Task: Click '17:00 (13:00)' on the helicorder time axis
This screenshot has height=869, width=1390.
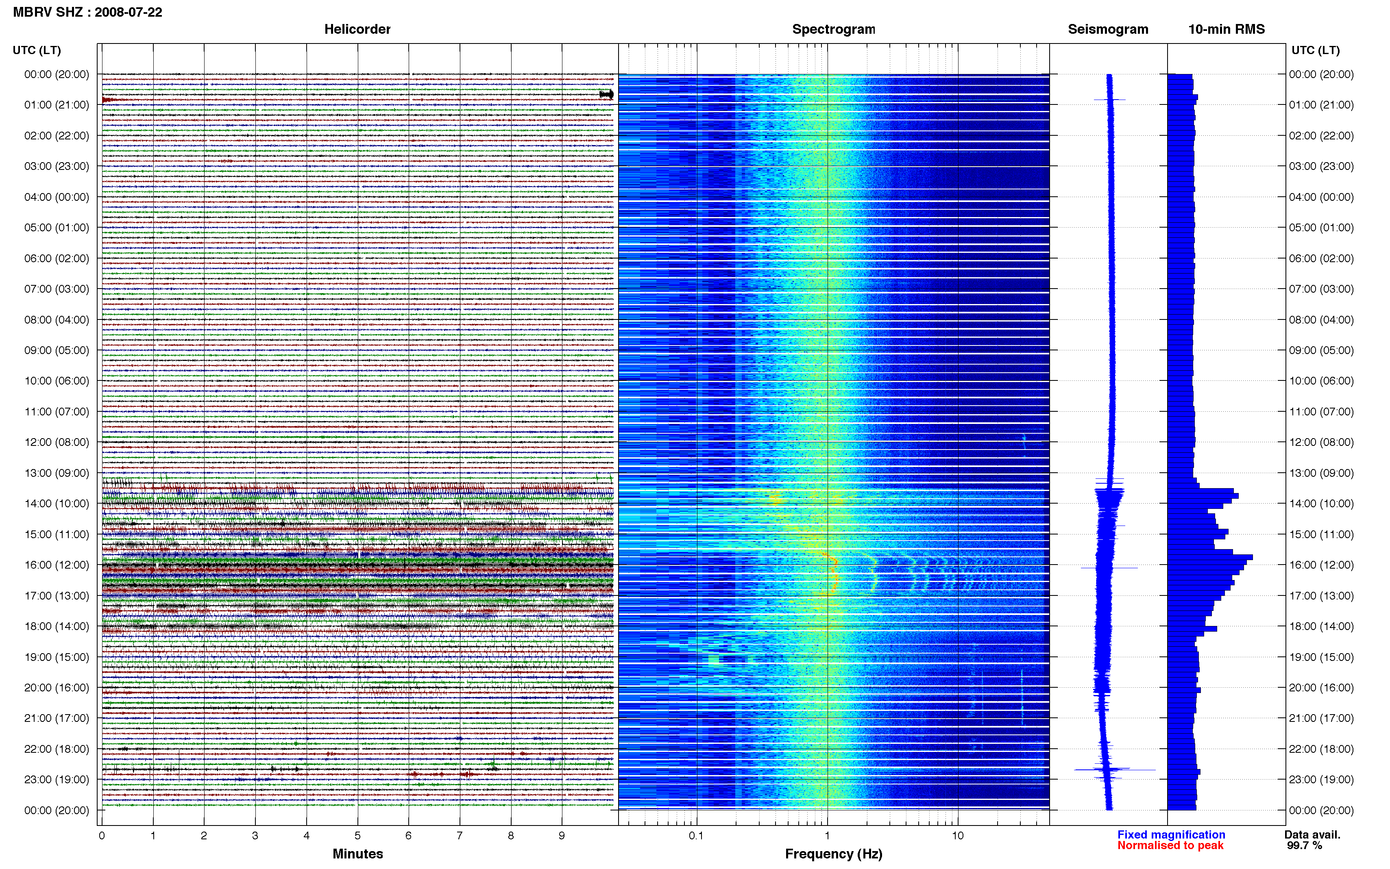Action: (x=57, y=596)
